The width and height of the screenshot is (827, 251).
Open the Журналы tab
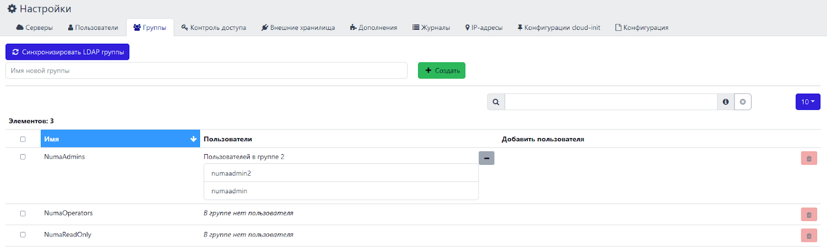(x=431, y=28)
